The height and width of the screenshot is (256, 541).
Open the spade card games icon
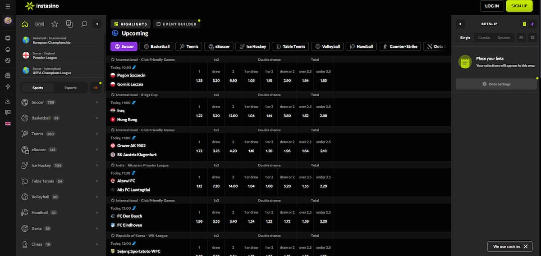pos(8,49)
